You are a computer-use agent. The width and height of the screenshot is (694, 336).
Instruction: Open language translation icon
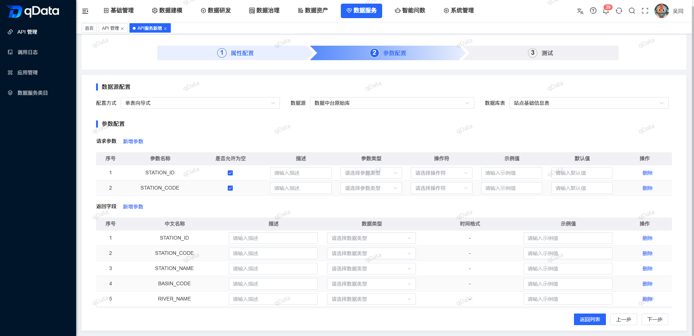(x=580, y=11)
